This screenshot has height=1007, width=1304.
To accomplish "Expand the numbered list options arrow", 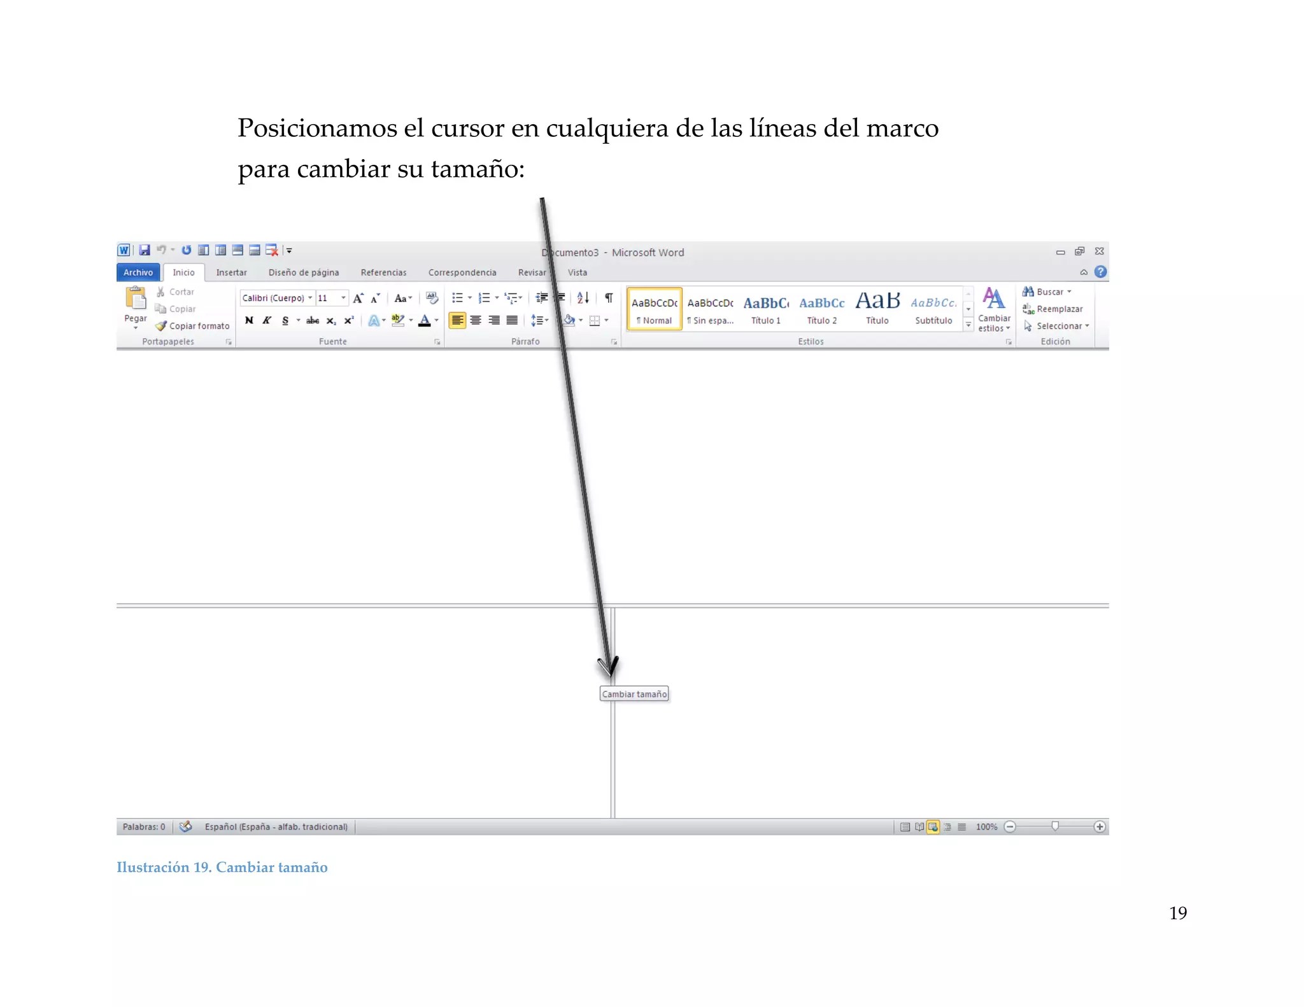I will (497, 298).
